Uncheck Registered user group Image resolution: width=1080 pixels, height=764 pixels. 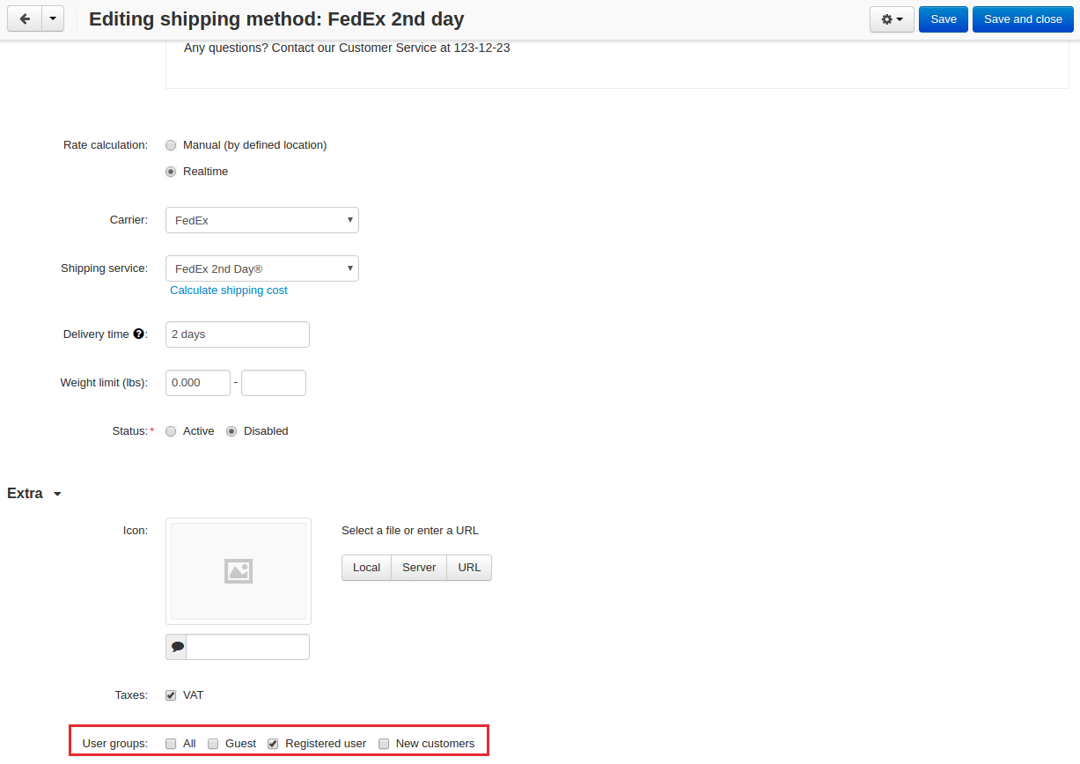coord(273,744)
